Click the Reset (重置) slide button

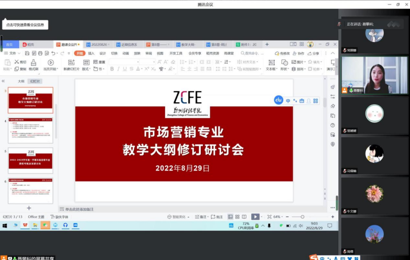pyautogui.click(x=99, y=62)
